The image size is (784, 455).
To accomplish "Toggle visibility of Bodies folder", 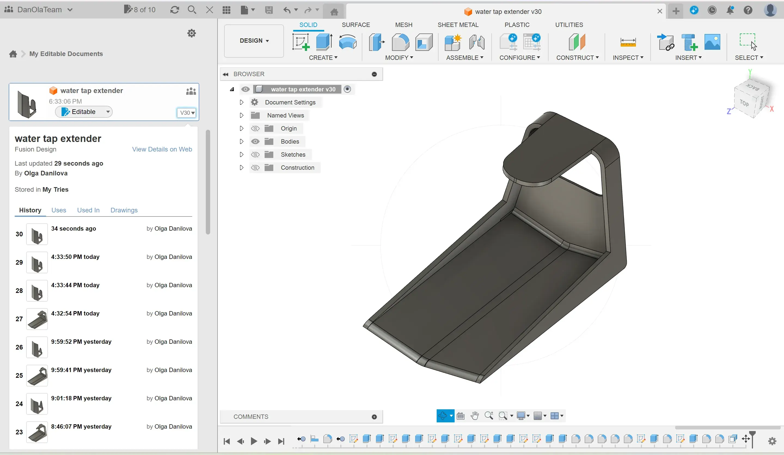I will (x=255, y=141).
